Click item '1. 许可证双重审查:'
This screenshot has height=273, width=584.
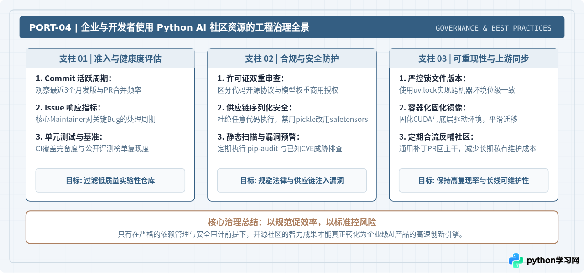click(251, 79)
